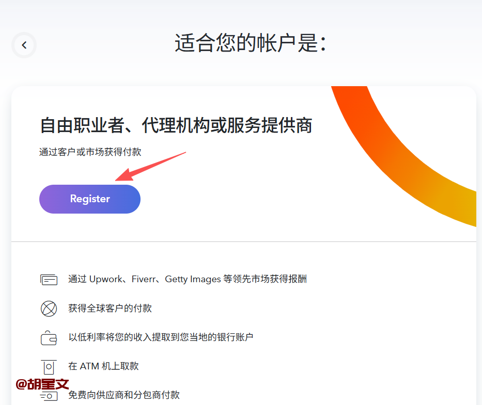Click the subtitle 通过客户或市场获得付款
This screenshot has height=405, width=482.
click(x=90, y=152)
